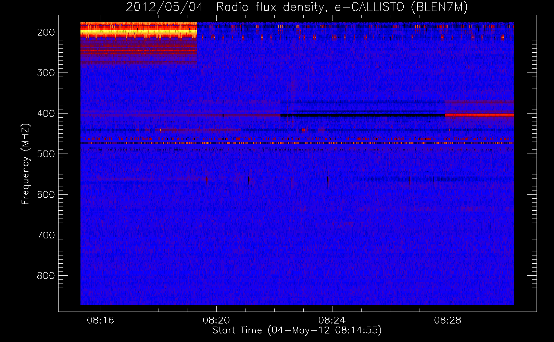The image size is (554, 342).
Task: Click the 08:28 time tick label
Action: click(x=448, y=320)
